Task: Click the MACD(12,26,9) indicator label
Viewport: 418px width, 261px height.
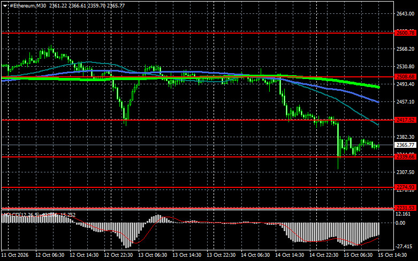Action: coord(21,215)
